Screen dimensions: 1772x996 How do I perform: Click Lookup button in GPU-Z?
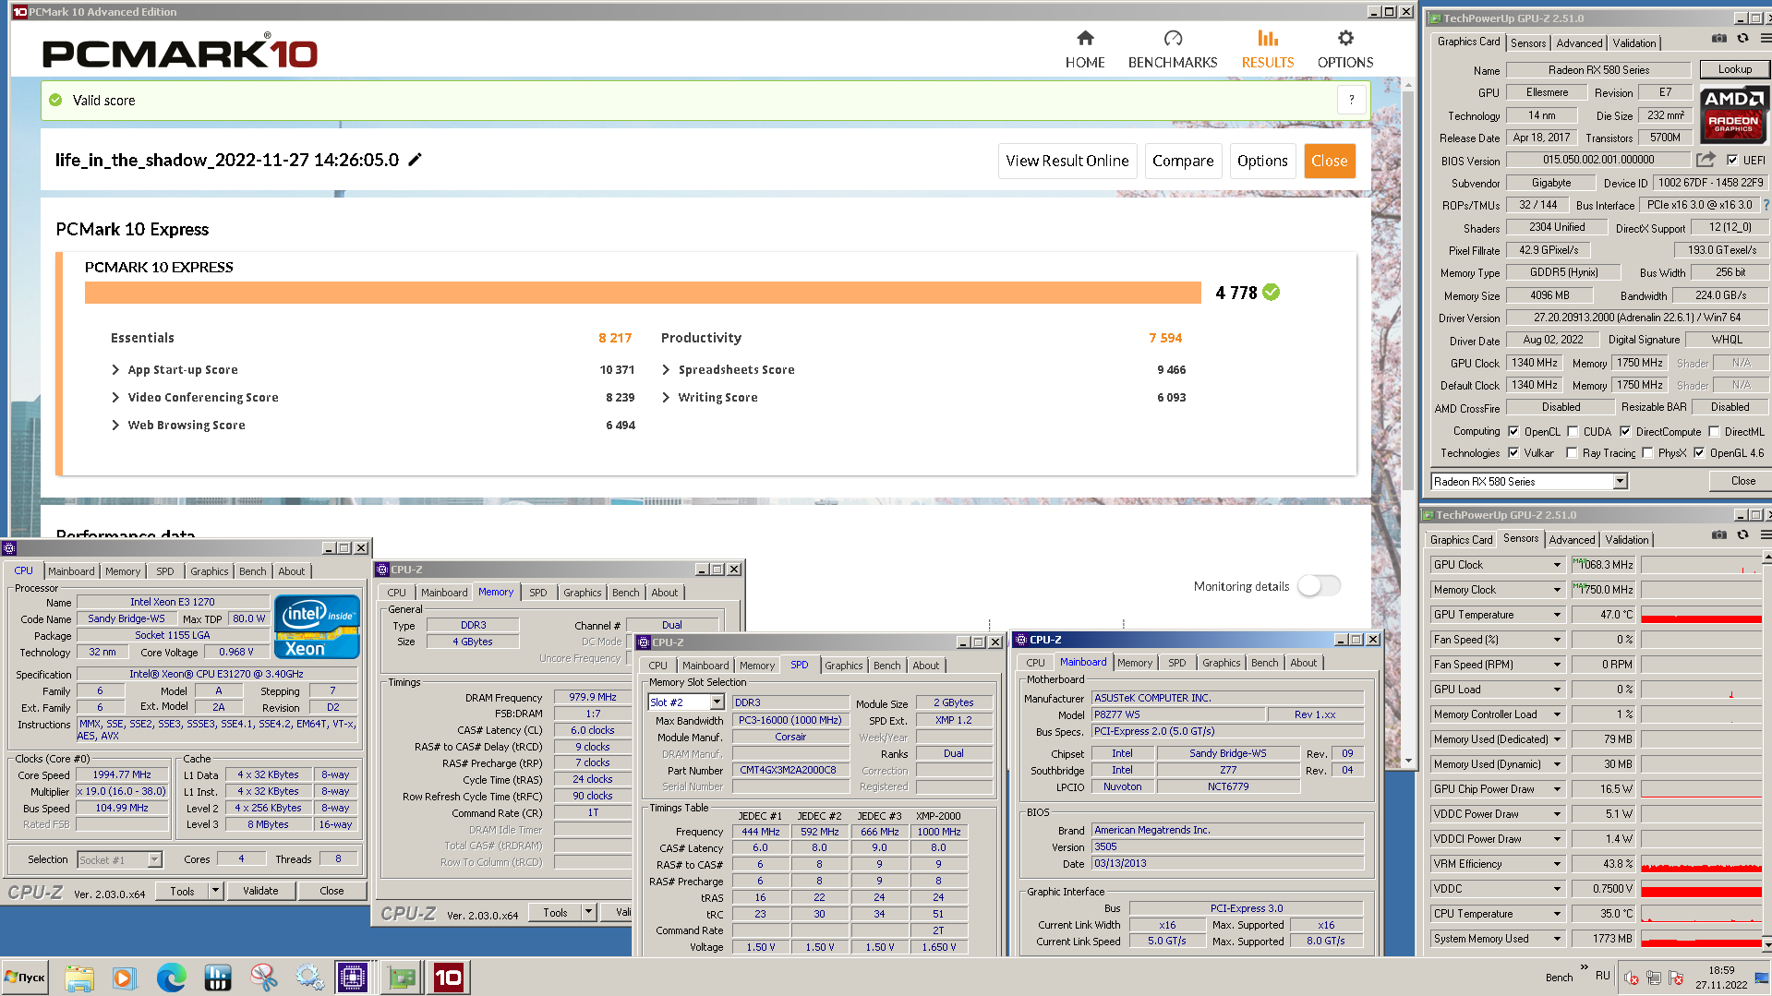pyautogui.click(x=1734, y=69)
